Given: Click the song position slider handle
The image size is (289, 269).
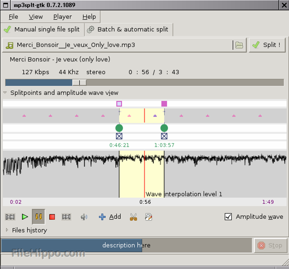Looking at the screenshot, I should (x=79, y=82).
